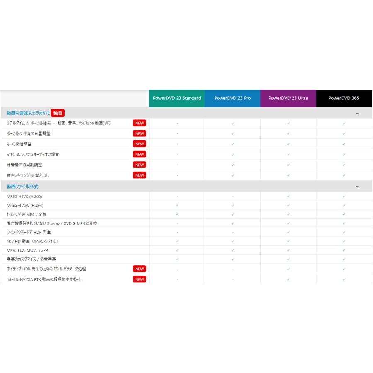Select the PowerDVD 23 Pro column header
This screenshot has height=373, width=373.
(x=233, y=98)
